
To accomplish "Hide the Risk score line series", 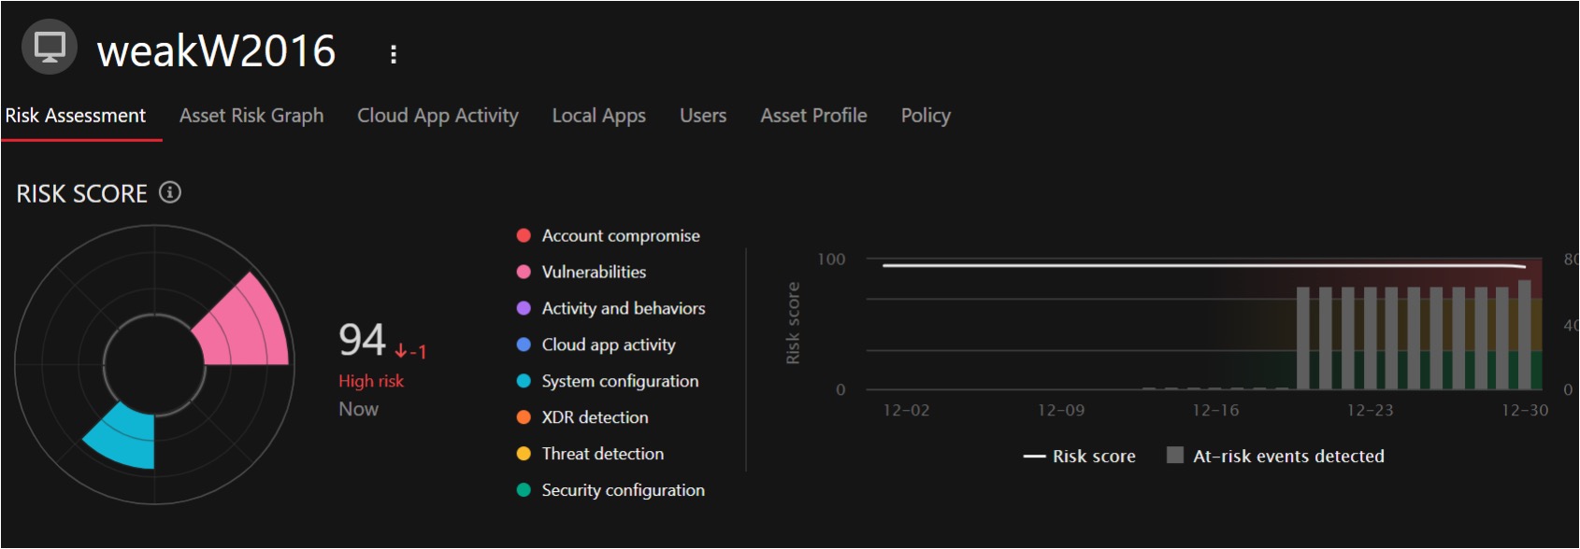I will 1080,457.
